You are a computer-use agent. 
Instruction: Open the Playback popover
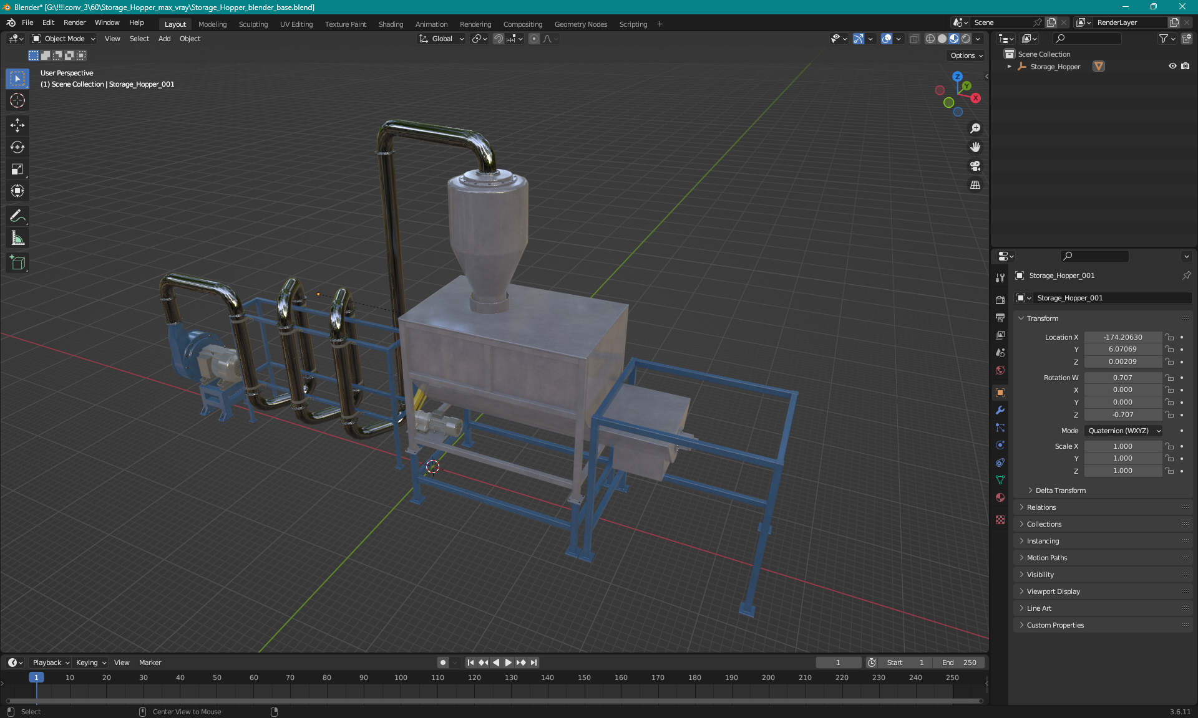coord(51,663)
